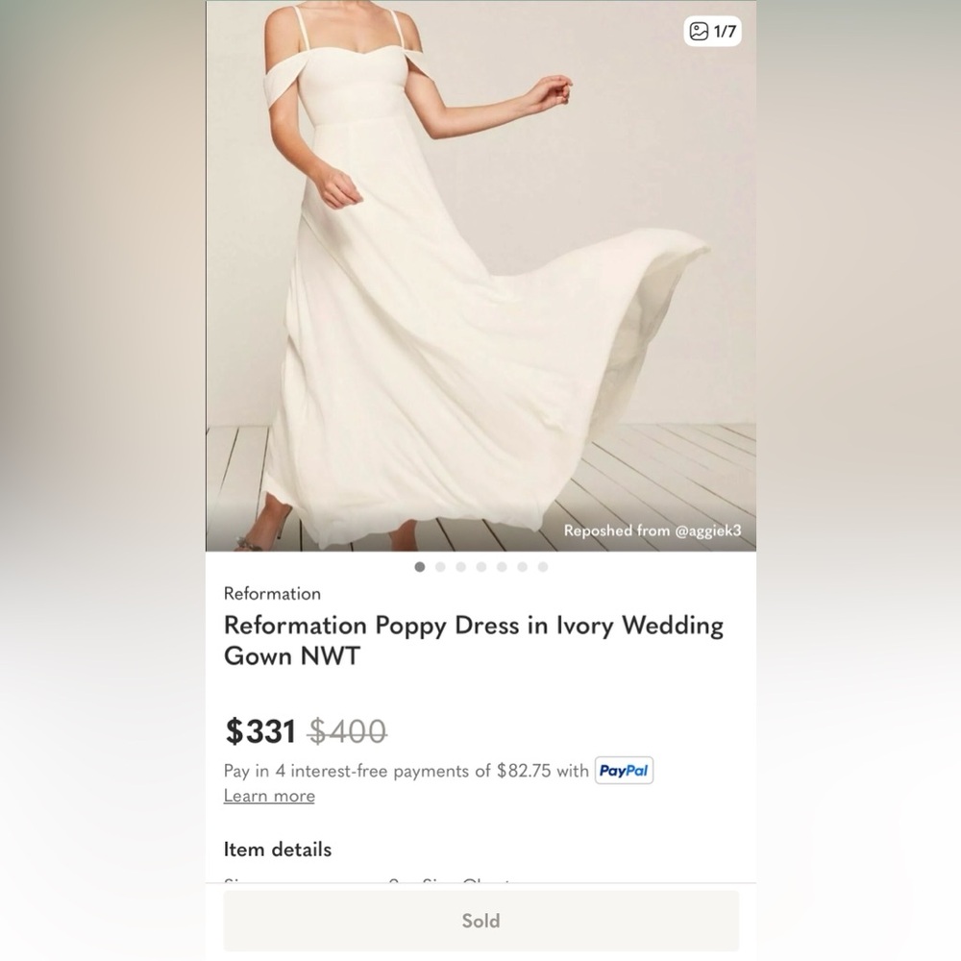Click the crossed-out $400 original price
Viewport: 961px width, 961px height.
[x=348, y=731]
